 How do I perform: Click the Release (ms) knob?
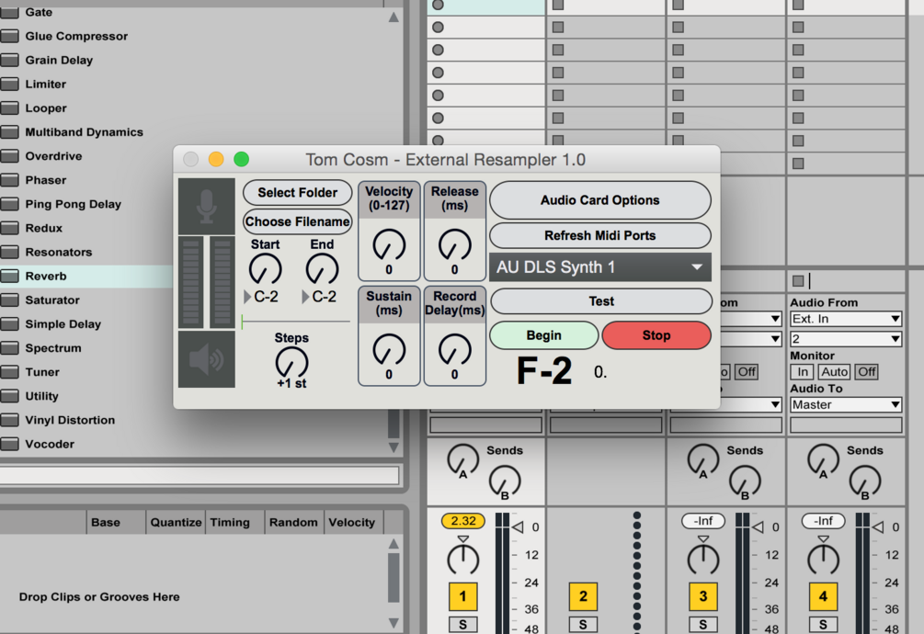[454, 245]
